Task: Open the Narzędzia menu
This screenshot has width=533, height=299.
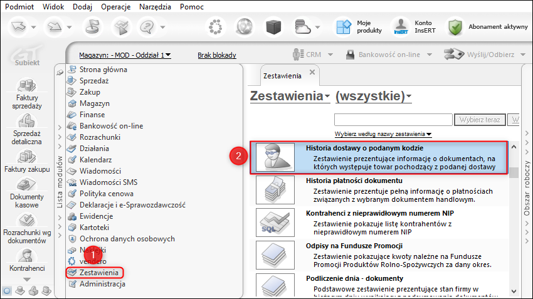Action: [x=155, y=7]
